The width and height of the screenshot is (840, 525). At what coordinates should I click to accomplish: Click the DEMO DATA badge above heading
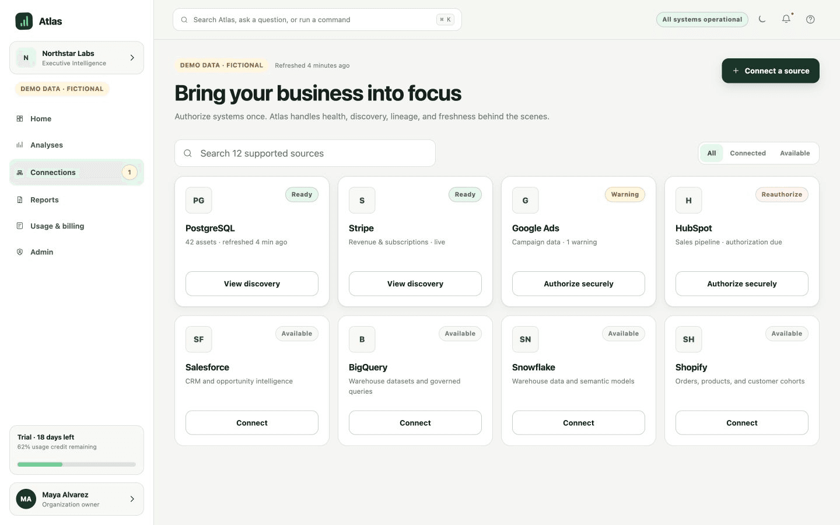tap(222, 65)
